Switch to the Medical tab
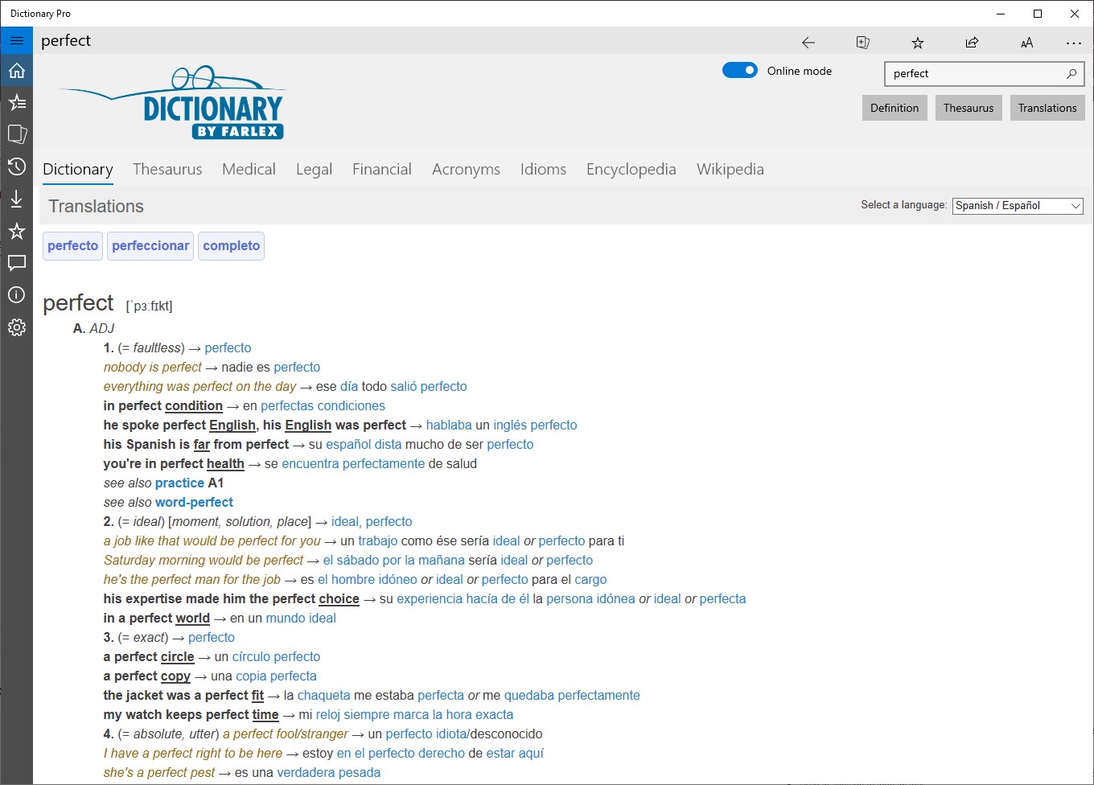This screenshot has height=785, width=1094. [249, 169]
